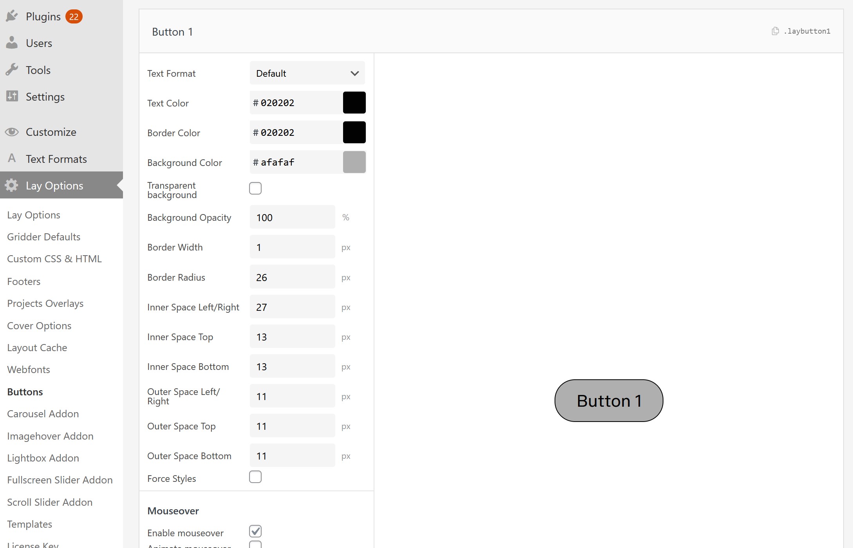The image size is (853, 548).
Task: Click copy icon beside .laybutton1 class
Action: point(775,31)
